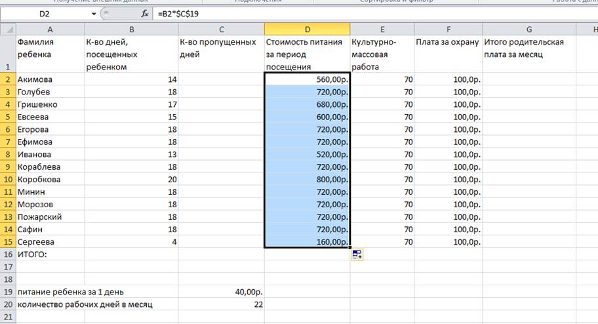This screenshot has height=324, width=598.
Task: Click cell D8 showing 520,00р.
Action: coord(307,155)
